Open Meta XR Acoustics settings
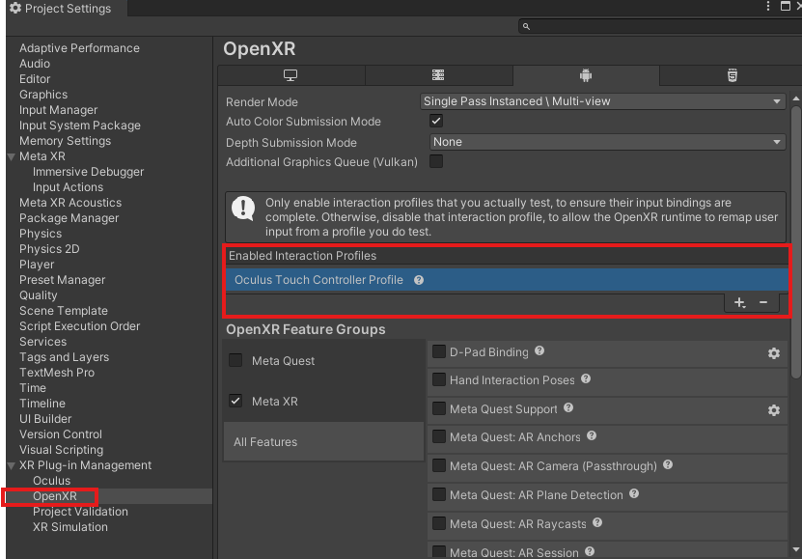Viewport: 802px width, 559px height. click(x=70, y=203)
